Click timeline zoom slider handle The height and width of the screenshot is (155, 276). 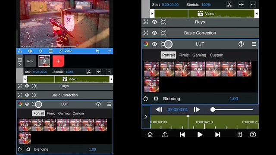[213, 109]
